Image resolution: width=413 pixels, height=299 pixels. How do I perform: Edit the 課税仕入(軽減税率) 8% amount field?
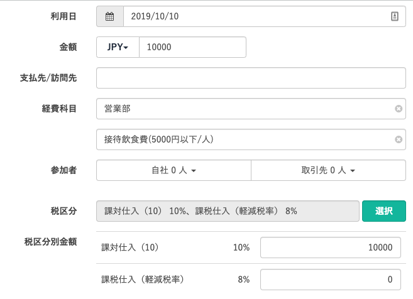[x=330, y=279]
